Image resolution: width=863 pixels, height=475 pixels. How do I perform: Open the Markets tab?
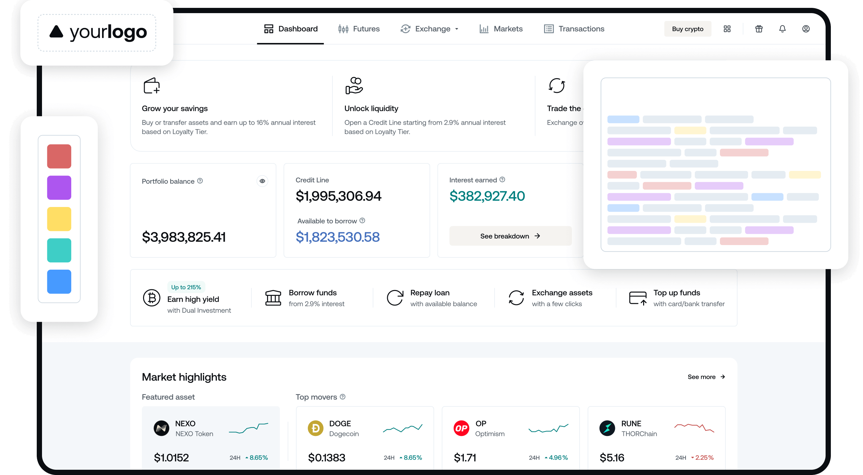[501, 29]
